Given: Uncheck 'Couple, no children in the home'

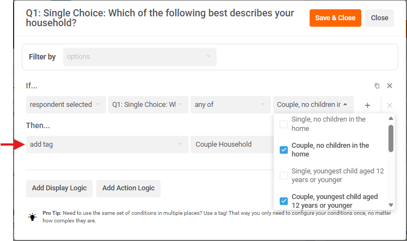Looking at the screenshot, I should (x=283, y=150).
